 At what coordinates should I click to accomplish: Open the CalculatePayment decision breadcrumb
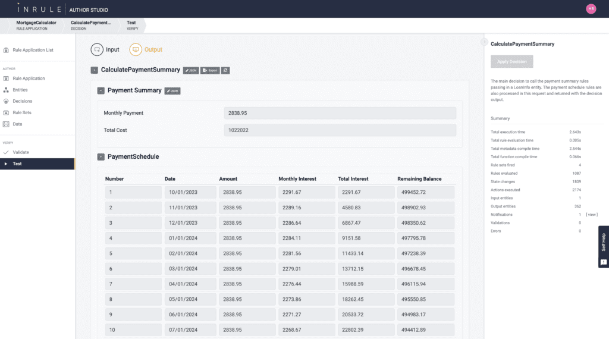90,25
